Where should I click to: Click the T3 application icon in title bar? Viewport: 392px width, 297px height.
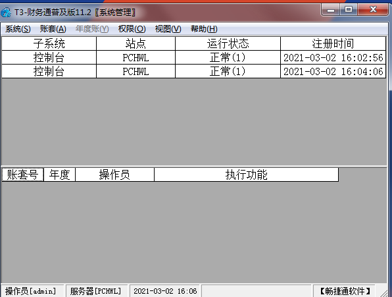[6, 12]
